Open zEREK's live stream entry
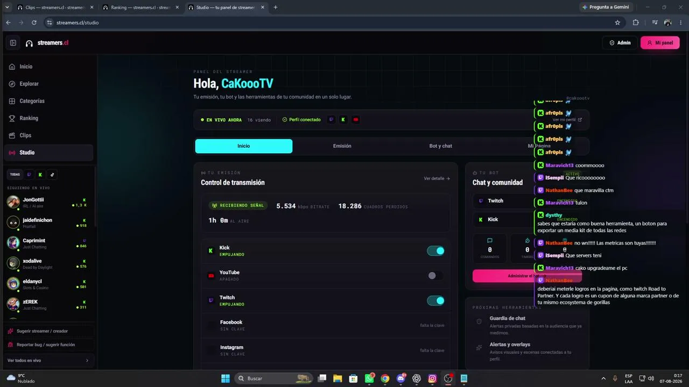This screenshot has height=387, width=689. click(48, 304)
